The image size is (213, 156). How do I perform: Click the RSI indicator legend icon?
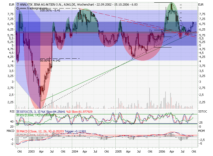coord(18,115)
